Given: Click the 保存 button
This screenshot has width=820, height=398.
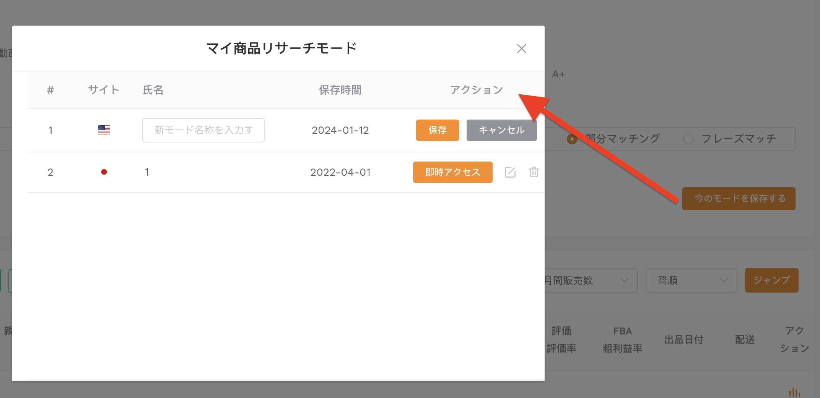Looking at the screenshot, I should [x=437, y=130].
